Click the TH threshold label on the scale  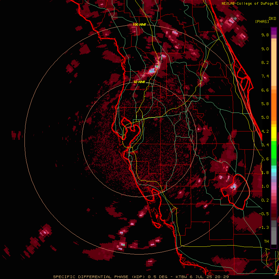tap(266, 241)
